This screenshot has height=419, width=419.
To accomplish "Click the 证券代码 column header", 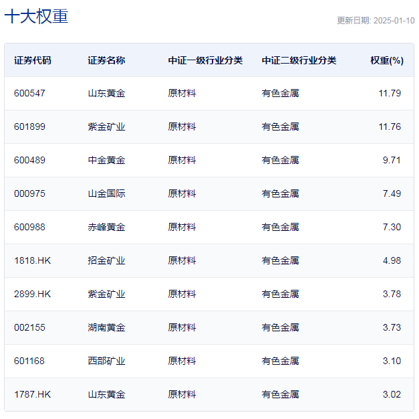I will [33, 60].
